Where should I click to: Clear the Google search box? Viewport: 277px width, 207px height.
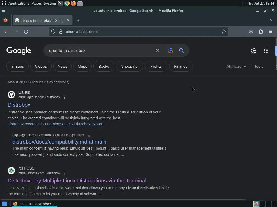[157, 50]
